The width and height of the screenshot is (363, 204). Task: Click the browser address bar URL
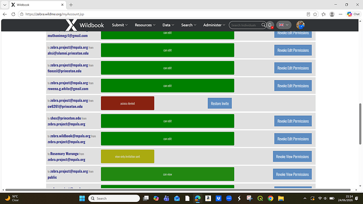click(x=55, y=14)
